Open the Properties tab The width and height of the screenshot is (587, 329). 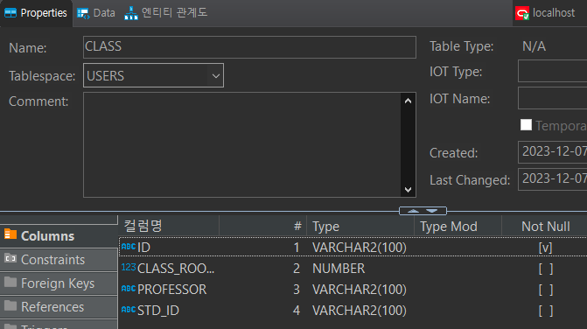pyautogui.click(x=36, y=13)
